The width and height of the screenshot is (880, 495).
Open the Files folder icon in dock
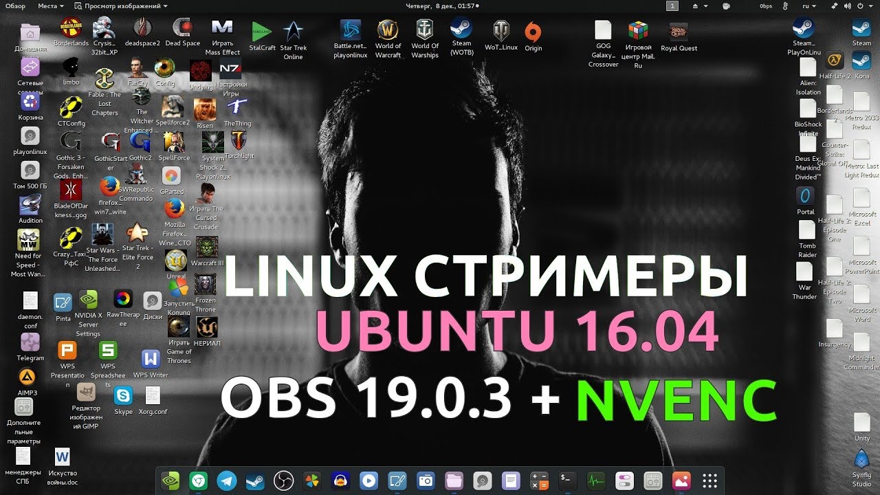tap(454, 481)
